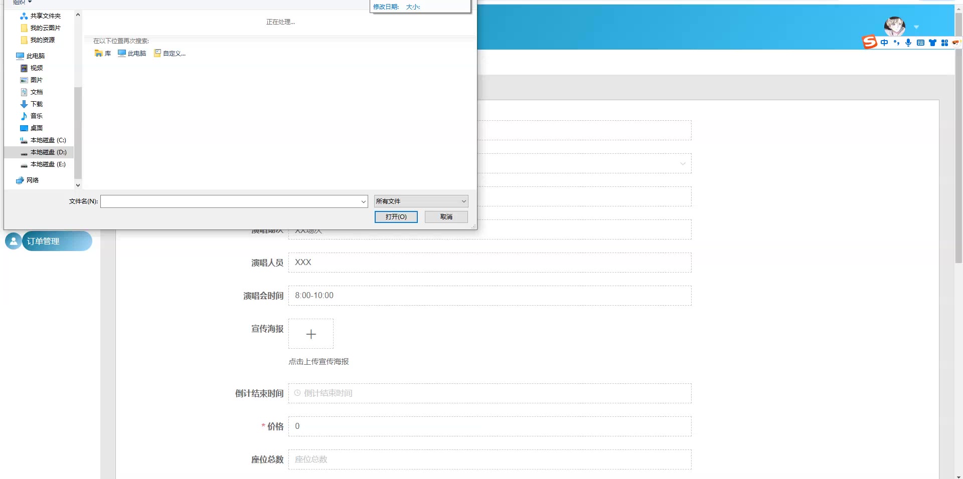Click the 订单管理 user icon
Screen dimensions: 963x479
point(13,241)
